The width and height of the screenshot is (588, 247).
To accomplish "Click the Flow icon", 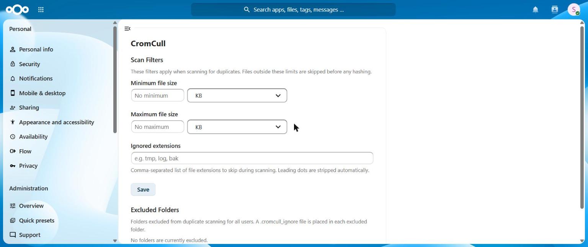I will coord(13,151).
